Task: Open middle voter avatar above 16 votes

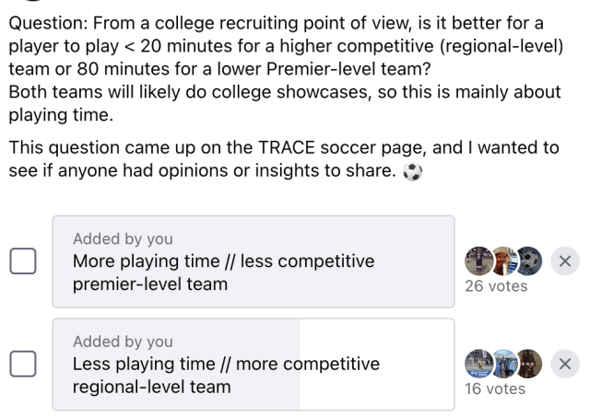Action: tap(503, 364)
